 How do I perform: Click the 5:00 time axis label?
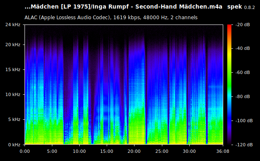pos(52,151)
